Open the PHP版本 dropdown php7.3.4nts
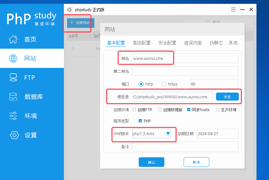 click(x=152, y=134)
